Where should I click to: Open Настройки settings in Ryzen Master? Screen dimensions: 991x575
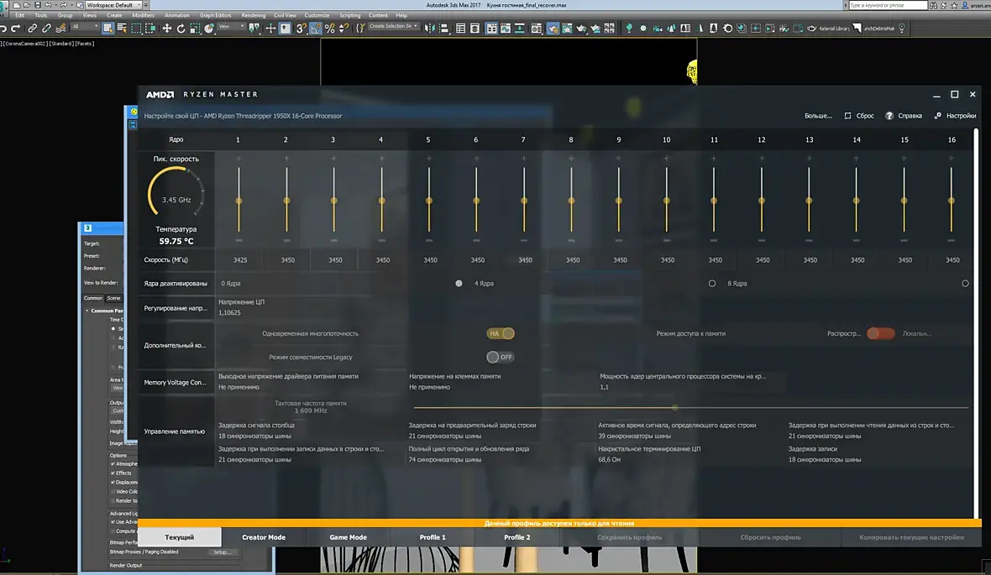pos(955,116)
